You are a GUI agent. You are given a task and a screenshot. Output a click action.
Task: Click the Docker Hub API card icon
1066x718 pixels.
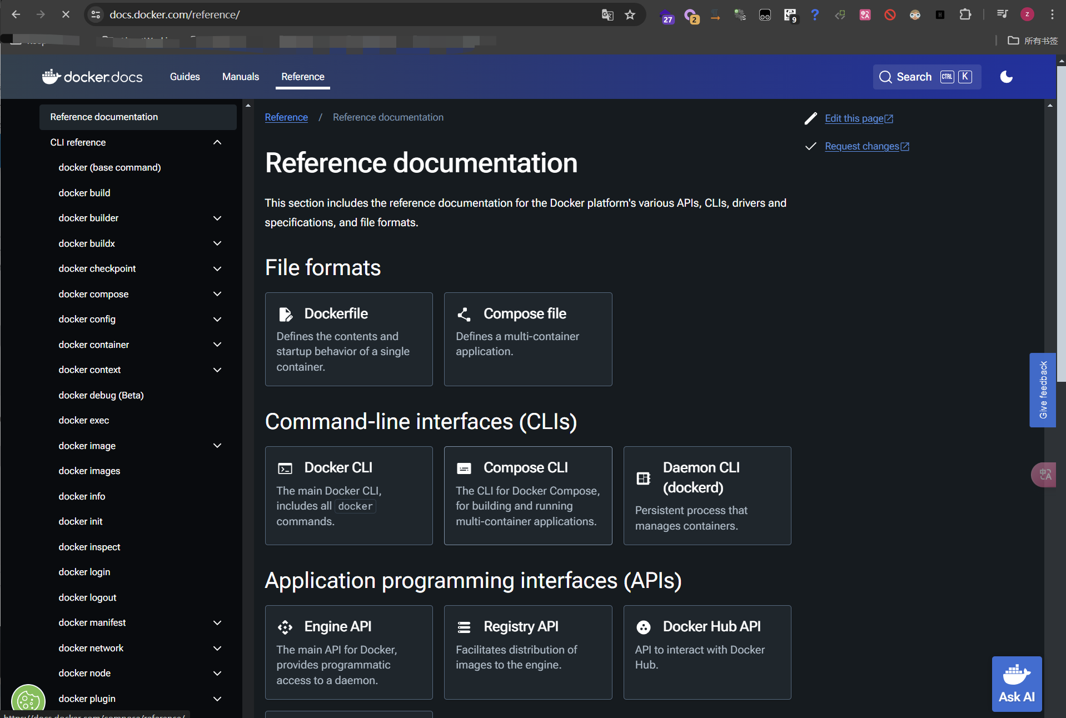[x=643, y=627]
